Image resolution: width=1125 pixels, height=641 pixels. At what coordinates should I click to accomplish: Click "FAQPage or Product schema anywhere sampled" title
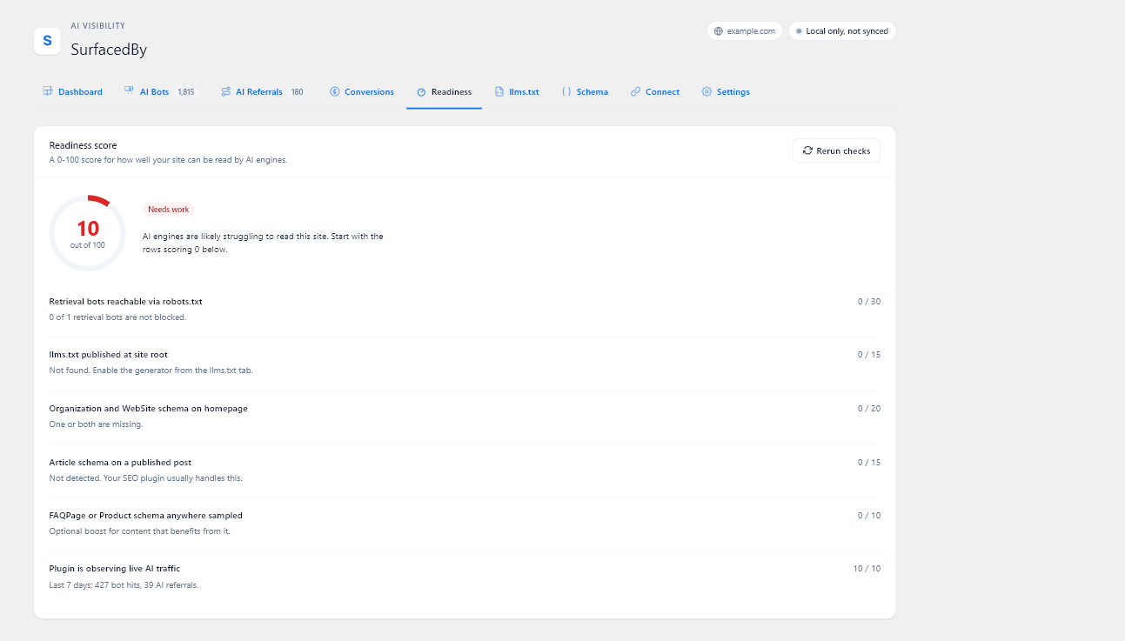click(146, 516)
